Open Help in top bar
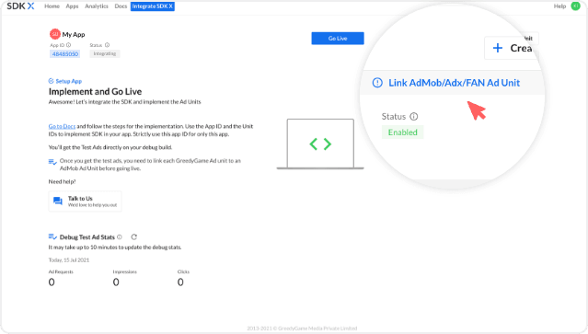 pyautogui.click(x=559, y=6)
